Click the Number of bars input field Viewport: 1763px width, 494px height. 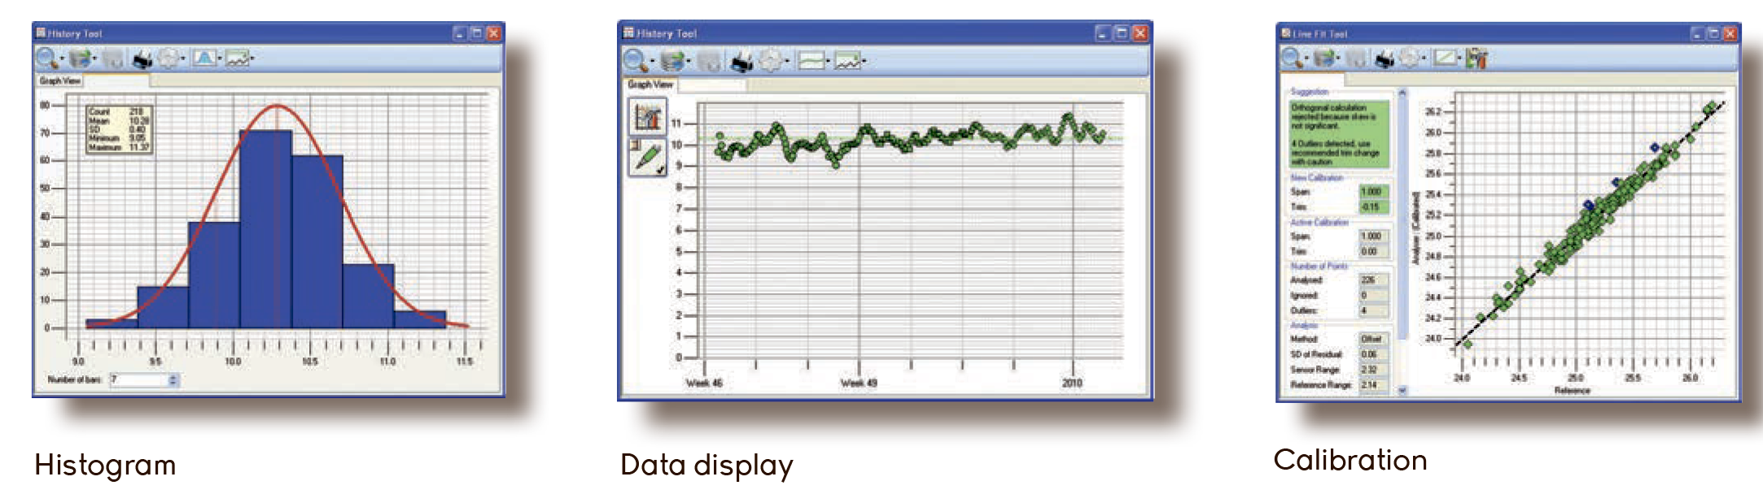[138, 379]
